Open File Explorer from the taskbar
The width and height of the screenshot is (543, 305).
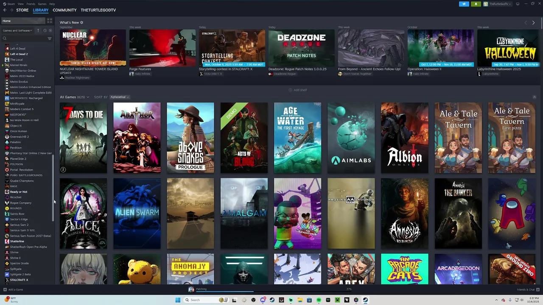(300, 300)
